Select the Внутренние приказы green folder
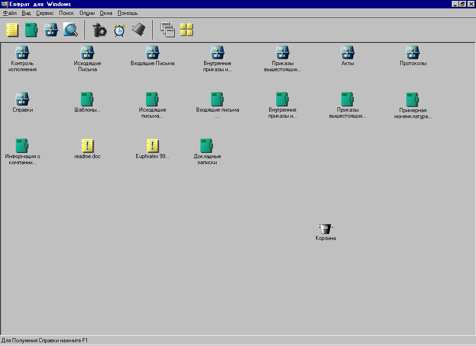476x346 pixels. [x=282, y=99]
